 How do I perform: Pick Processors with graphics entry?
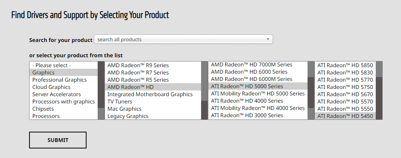pos(63,102)
